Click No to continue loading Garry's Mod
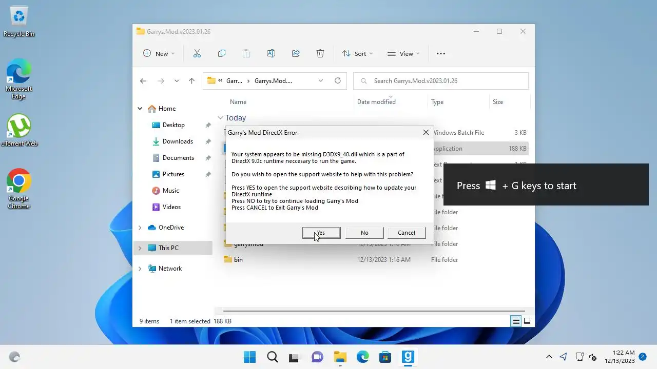Viewport: 657px width, 369px height. [x=364, y=233]
